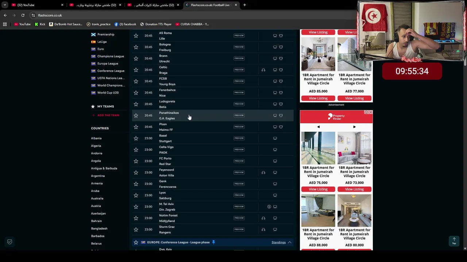Image resolution: width=467 pixels, height=262 pixels.
Task: Click the AED 73,000 apartment thumbnail
Action: tap(354, 148)
